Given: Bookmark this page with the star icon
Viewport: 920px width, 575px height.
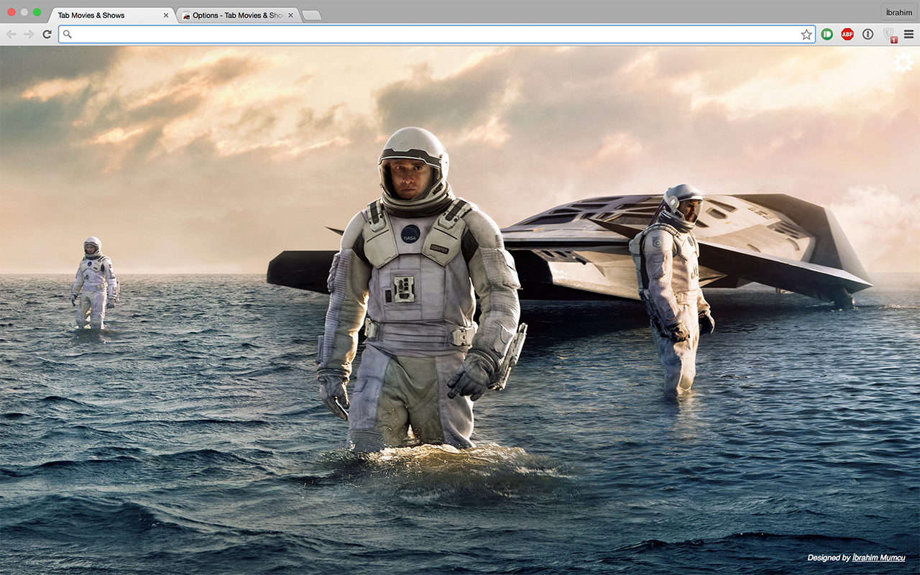Looking at the screenshot, I should 806,34.
